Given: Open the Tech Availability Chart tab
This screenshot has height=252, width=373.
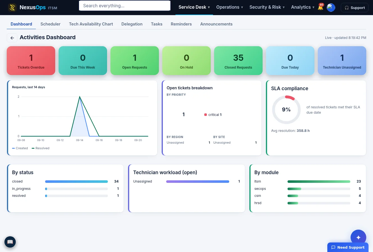Looking at the screenshot, I should [91, 24].
